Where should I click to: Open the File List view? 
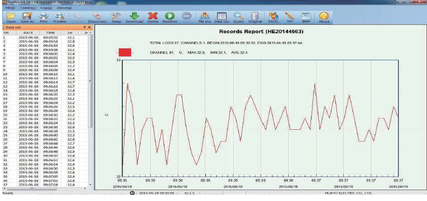coord(204,18)
